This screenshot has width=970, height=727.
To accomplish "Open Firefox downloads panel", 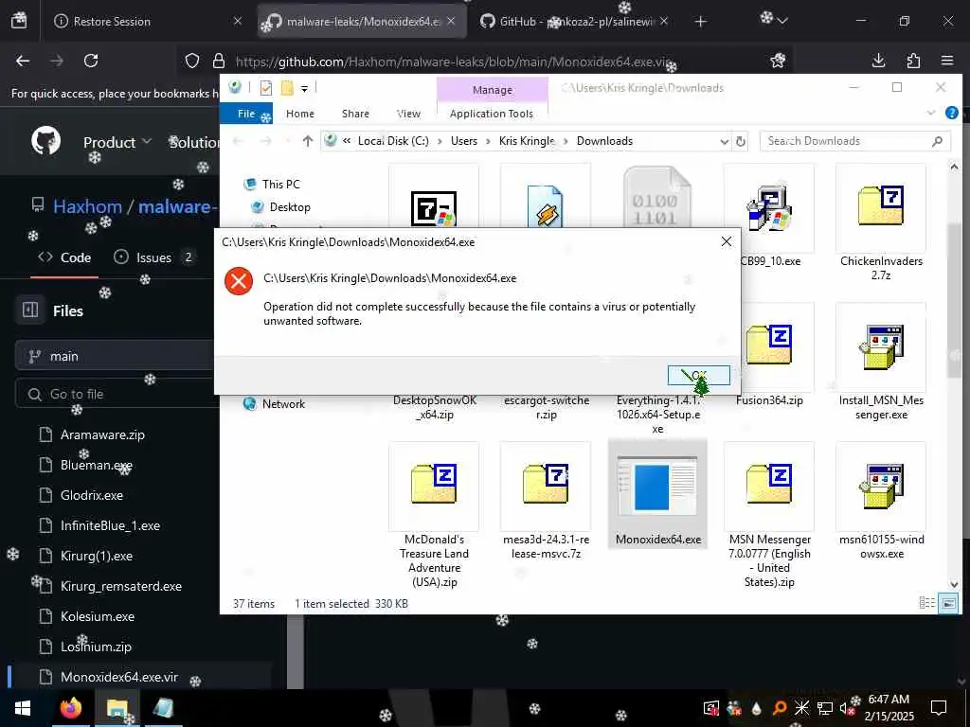I will pos(878,61).
